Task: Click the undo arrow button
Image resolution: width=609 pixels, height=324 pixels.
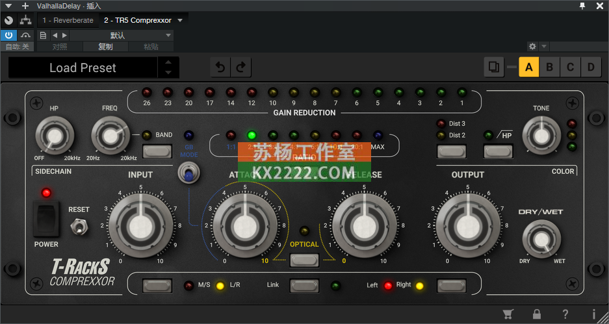Action: pos(220,68)
